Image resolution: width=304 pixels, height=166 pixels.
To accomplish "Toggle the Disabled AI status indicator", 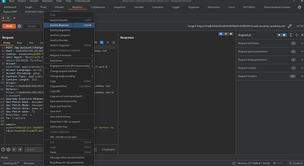I will point(296,163).
